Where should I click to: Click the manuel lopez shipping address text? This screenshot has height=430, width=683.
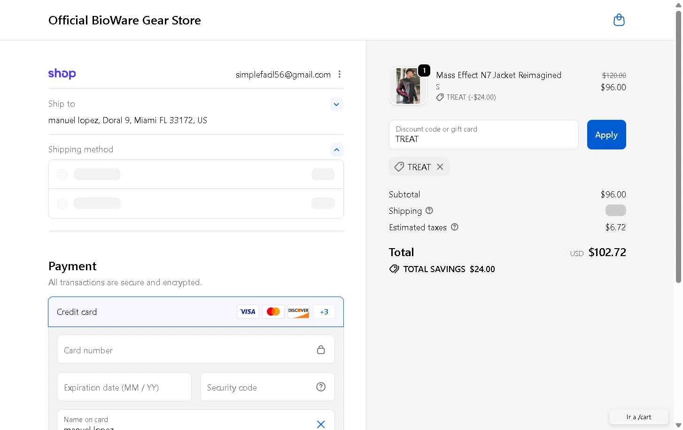[128, 120]
